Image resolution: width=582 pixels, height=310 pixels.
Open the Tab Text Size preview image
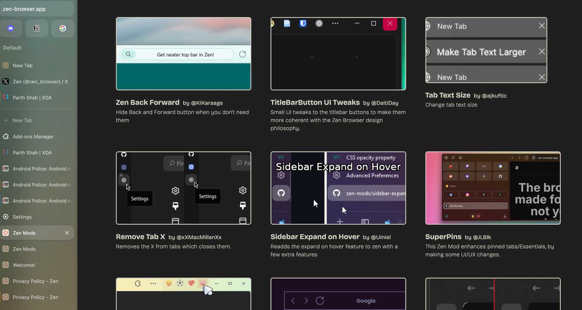point(486,50)
